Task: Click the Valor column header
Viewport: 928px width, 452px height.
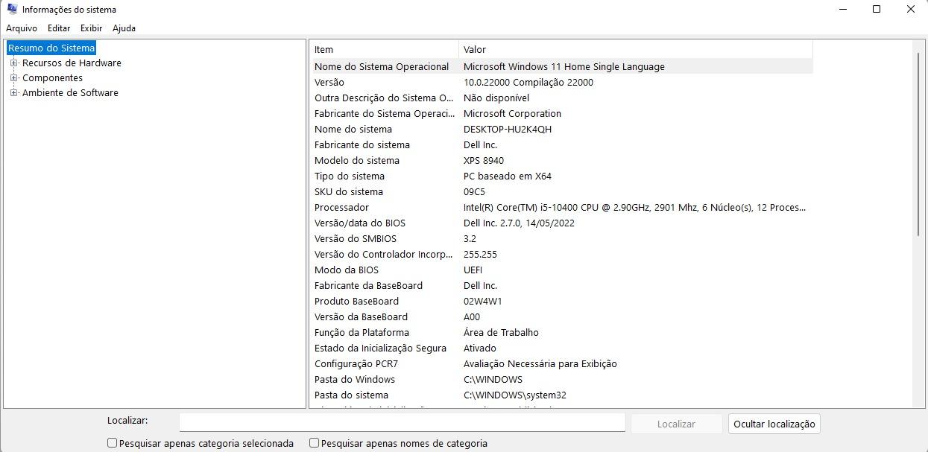Action: [636, 50]
